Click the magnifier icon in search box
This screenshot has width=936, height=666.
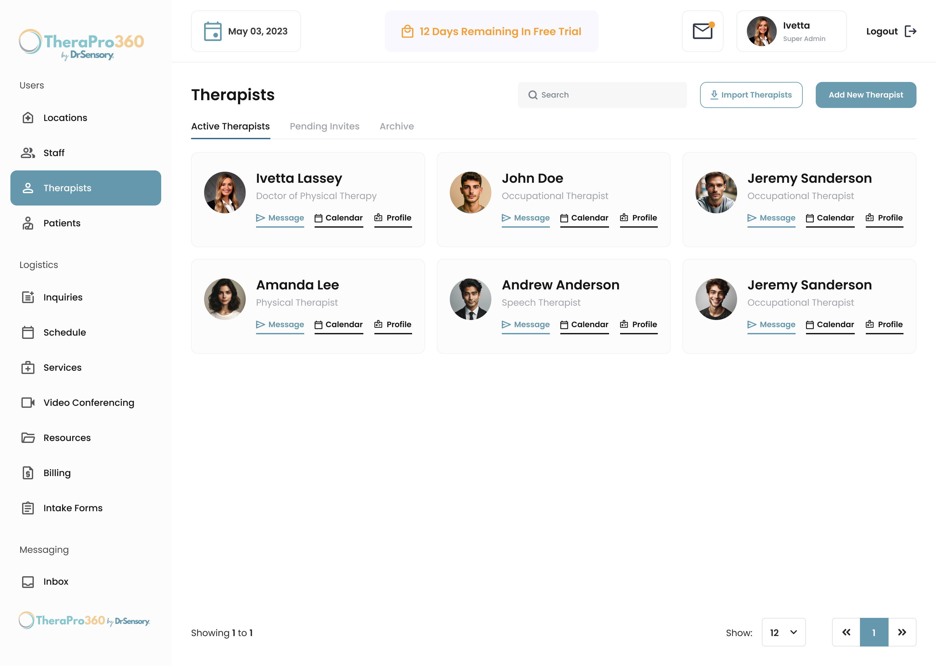(x=533, y=95)
